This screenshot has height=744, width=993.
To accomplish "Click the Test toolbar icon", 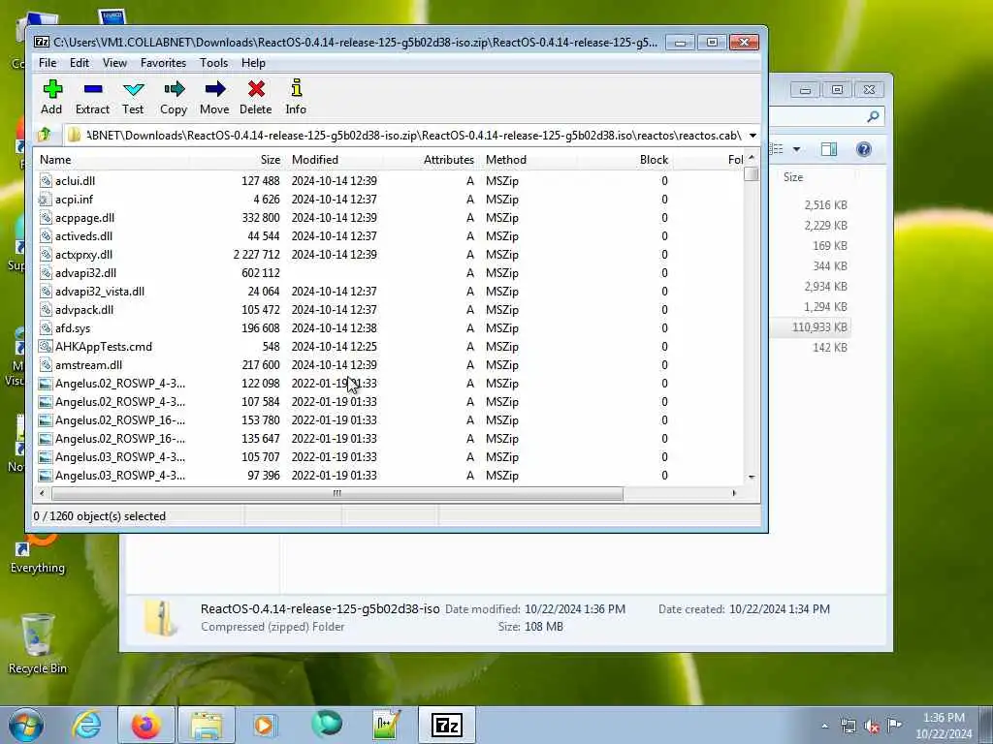I will click(x=133, y=89).
